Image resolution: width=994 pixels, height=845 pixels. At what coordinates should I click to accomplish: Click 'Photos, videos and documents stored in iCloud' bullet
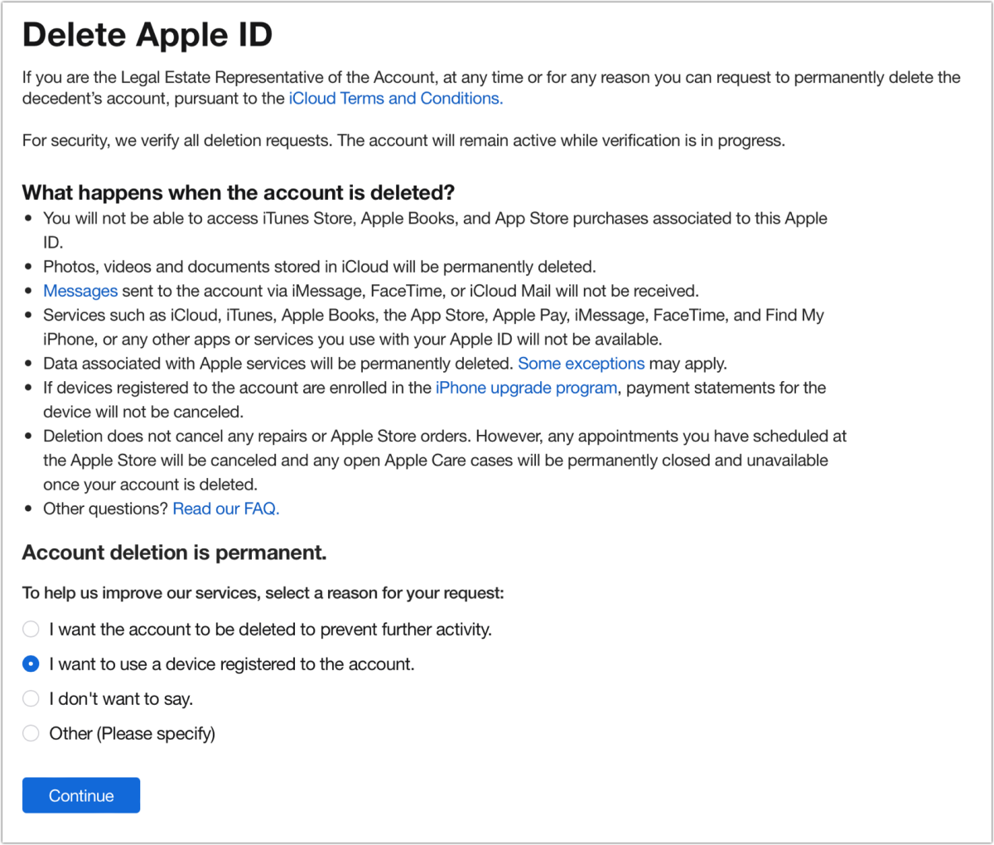[x=320, y=267]
